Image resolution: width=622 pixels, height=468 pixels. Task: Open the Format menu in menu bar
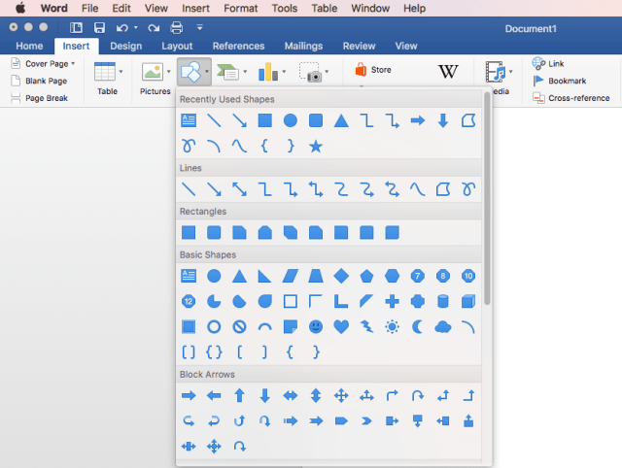click(x=240, y=8)
